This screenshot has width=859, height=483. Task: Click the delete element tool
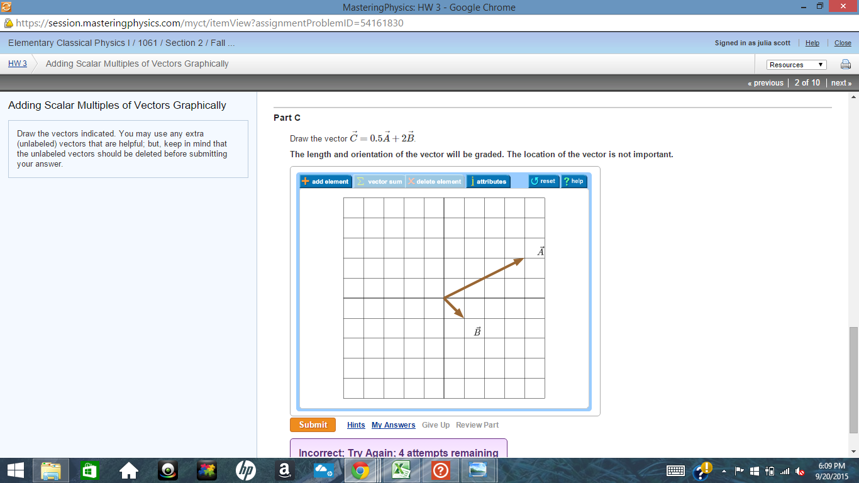(435, 181)
